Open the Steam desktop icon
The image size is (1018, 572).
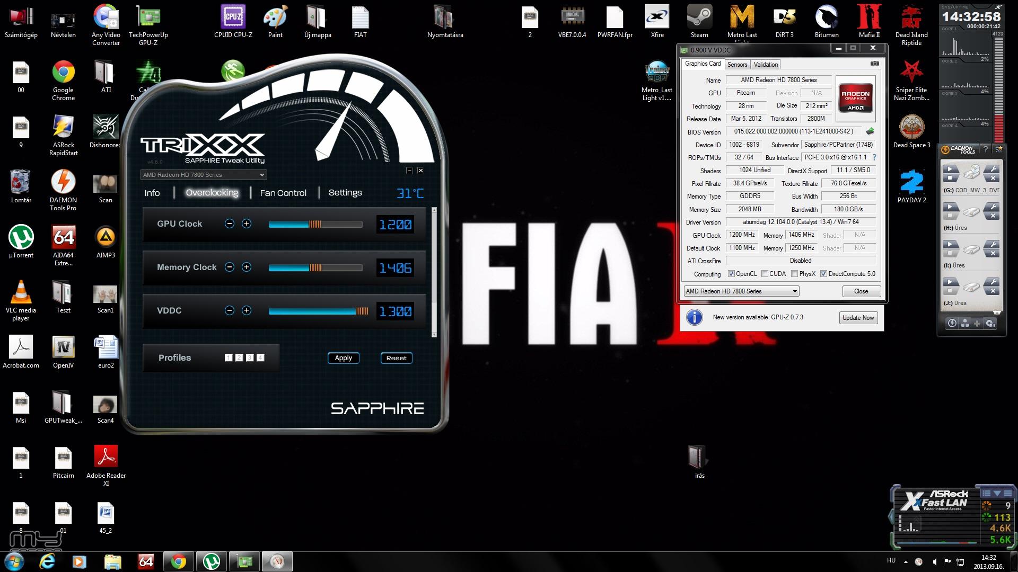point(699,22)
